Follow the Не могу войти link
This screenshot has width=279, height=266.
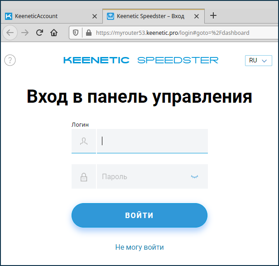139,247
